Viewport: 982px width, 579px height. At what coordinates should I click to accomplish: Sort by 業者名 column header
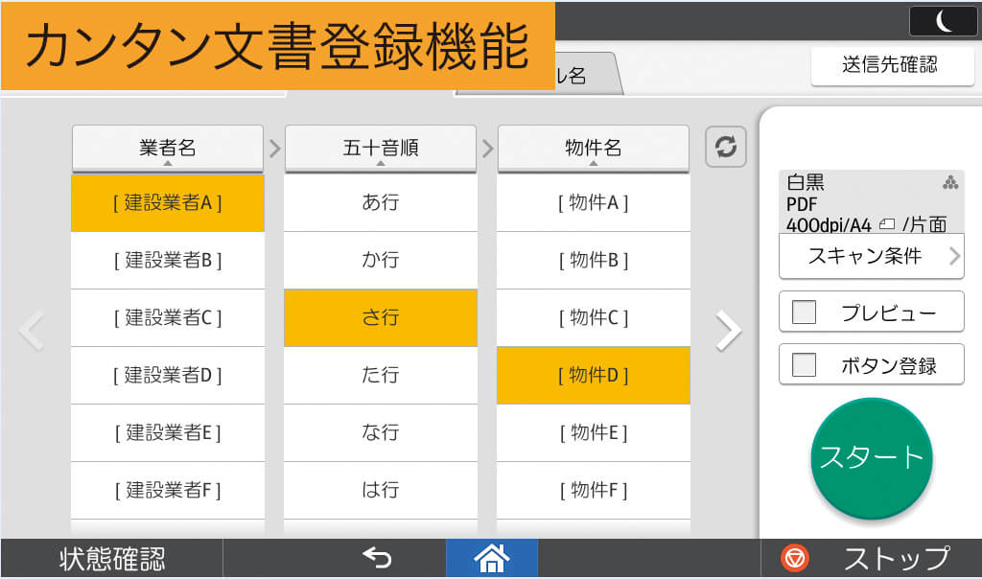click(x=168, y=149)
